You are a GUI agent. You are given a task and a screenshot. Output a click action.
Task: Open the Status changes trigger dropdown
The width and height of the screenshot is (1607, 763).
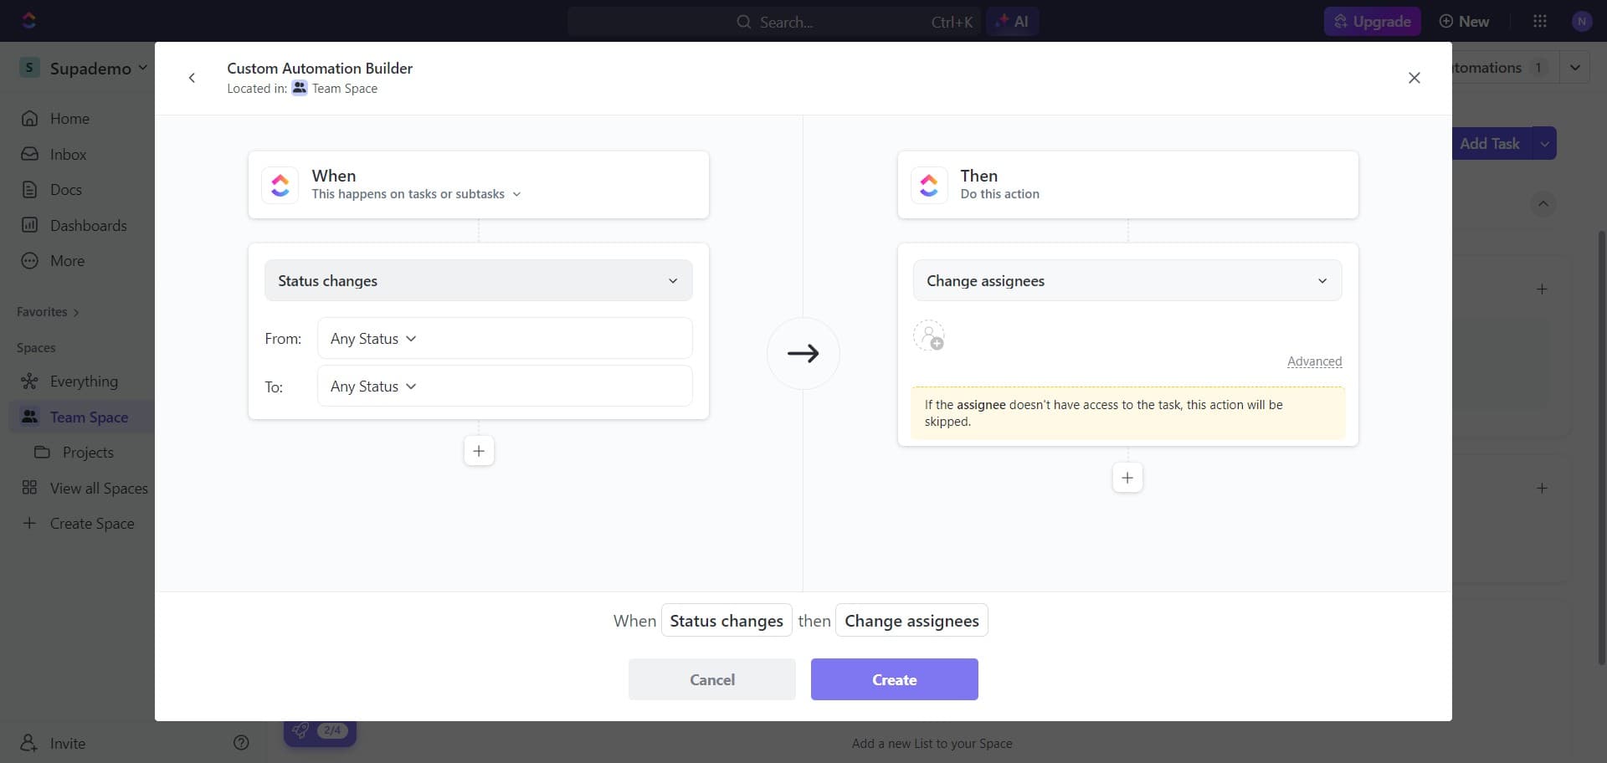pyautogui.click(x=478, y=280)
